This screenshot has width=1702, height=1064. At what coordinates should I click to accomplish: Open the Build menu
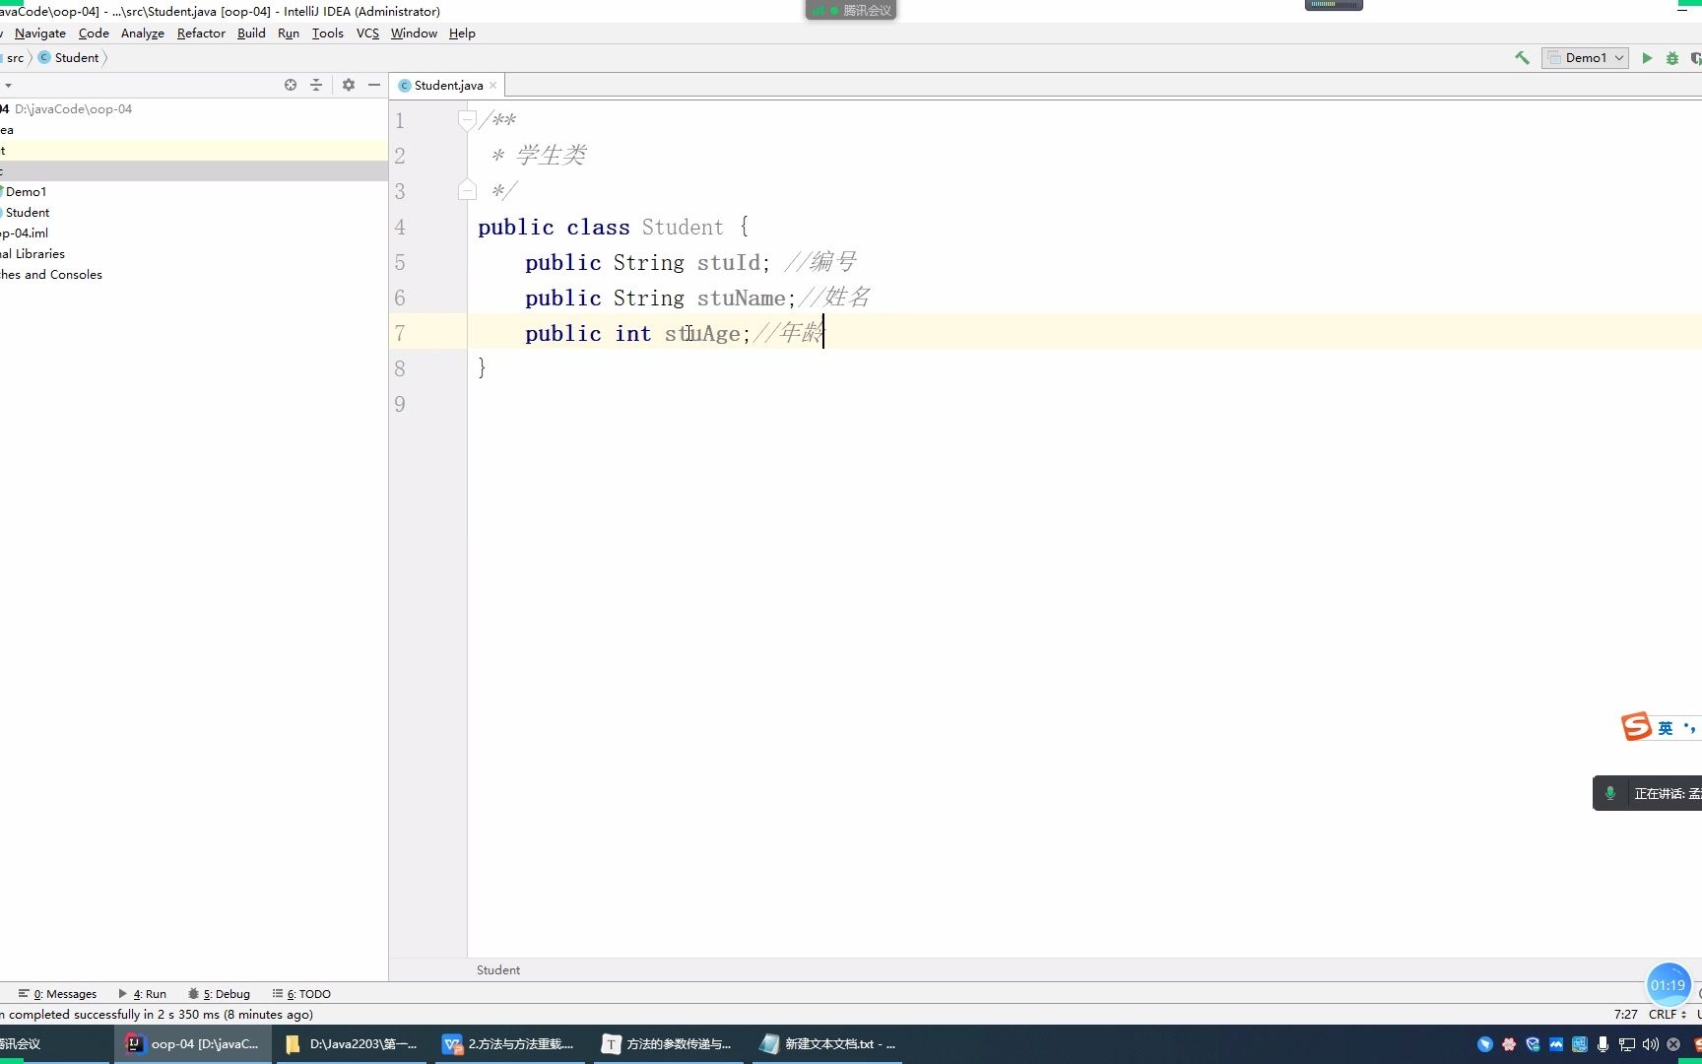click(x=251, y=33)
